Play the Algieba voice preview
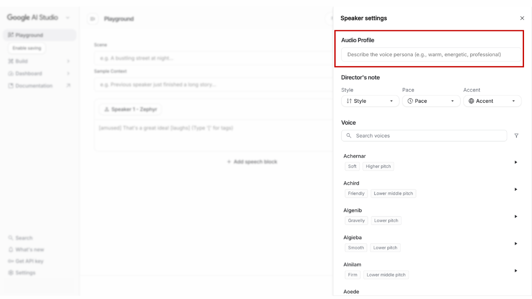Image resolution: width=532 pixels, height=299 pixels. [516, 244]
